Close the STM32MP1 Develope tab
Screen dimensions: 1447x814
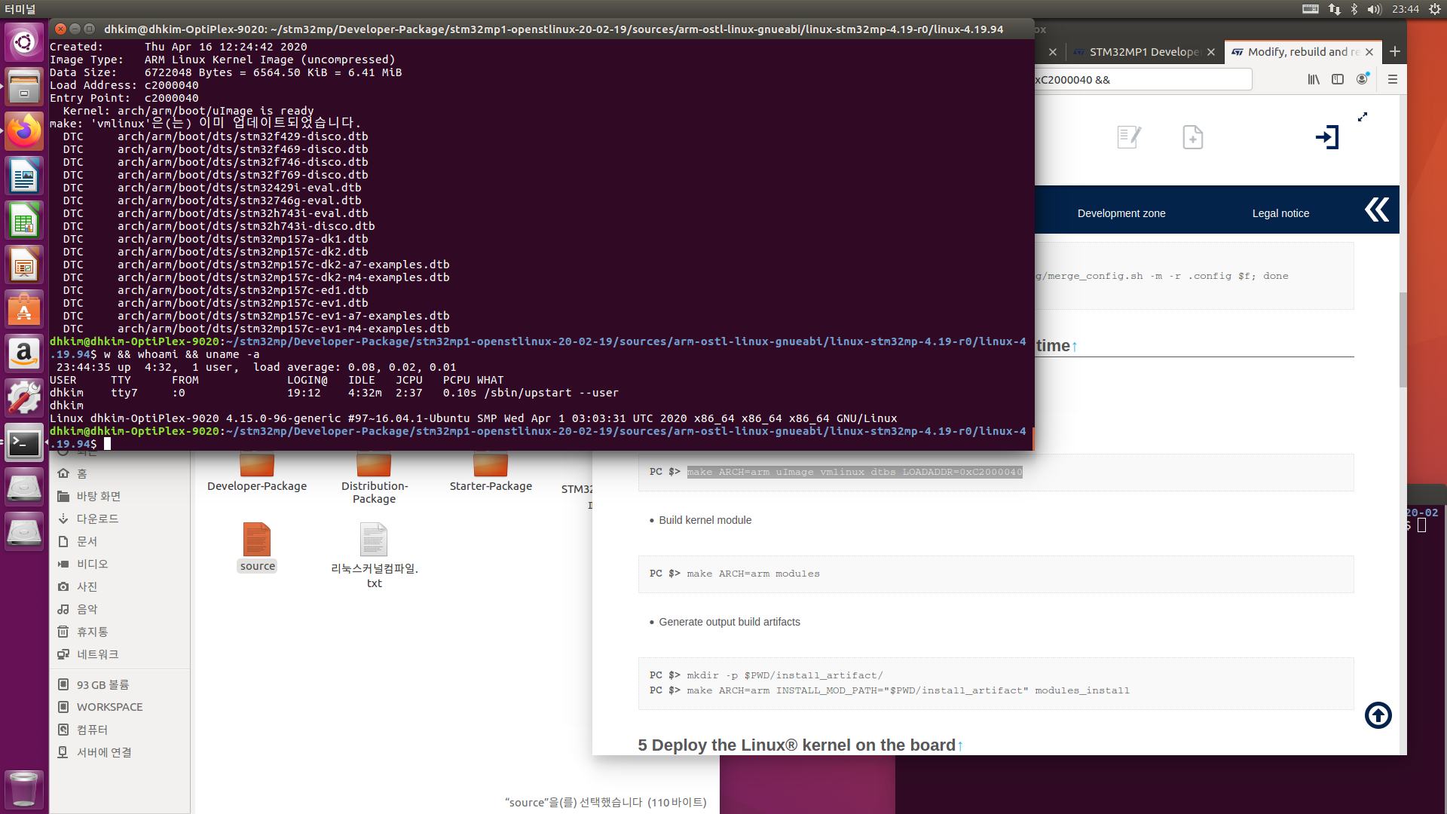point(1211,52)
